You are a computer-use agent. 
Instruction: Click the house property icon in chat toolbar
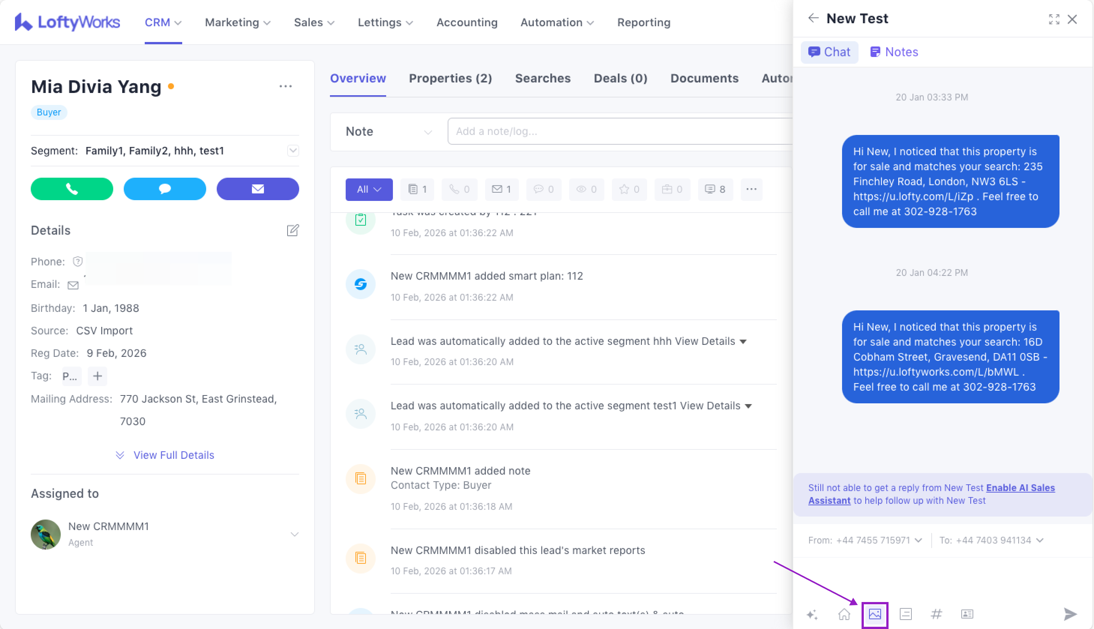(844, 614)
